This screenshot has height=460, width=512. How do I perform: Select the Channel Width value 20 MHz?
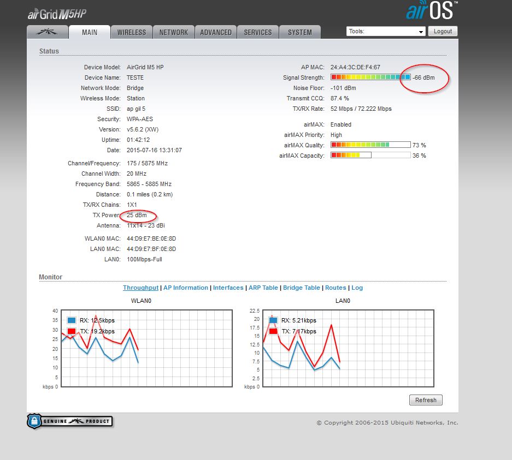click(137, 174)
